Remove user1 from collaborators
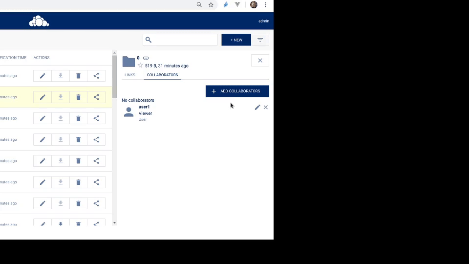 (x=266, y=107)
